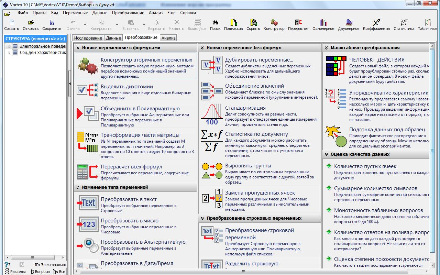The width and height of the screenshot is (440, 275).
Task: Collapse the Оценка качества данных section
Action: point(327,154)
